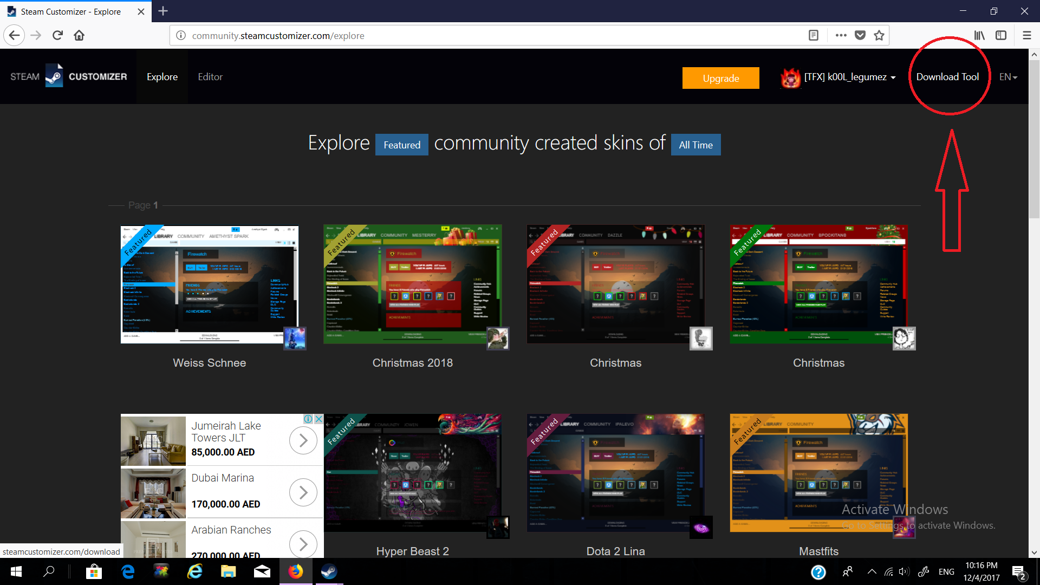Close the ad with the X icon
1040x585 pixels.
319,419
